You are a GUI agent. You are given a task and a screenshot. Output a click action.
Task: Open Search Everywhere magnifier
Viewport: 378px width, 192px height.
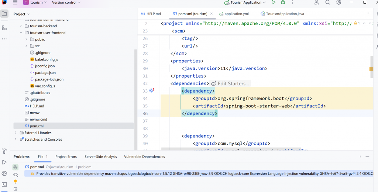click(x=328, y=3)
